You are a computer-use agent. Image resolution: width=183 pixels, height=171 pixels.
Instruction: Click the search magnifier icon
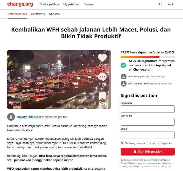point(161,4)
